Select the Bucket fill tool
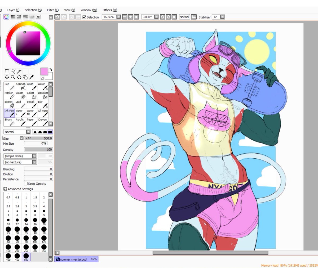Image resolution: width=318 pixels, height=268 pixels. pyautogui.click(x=9, y=104)
